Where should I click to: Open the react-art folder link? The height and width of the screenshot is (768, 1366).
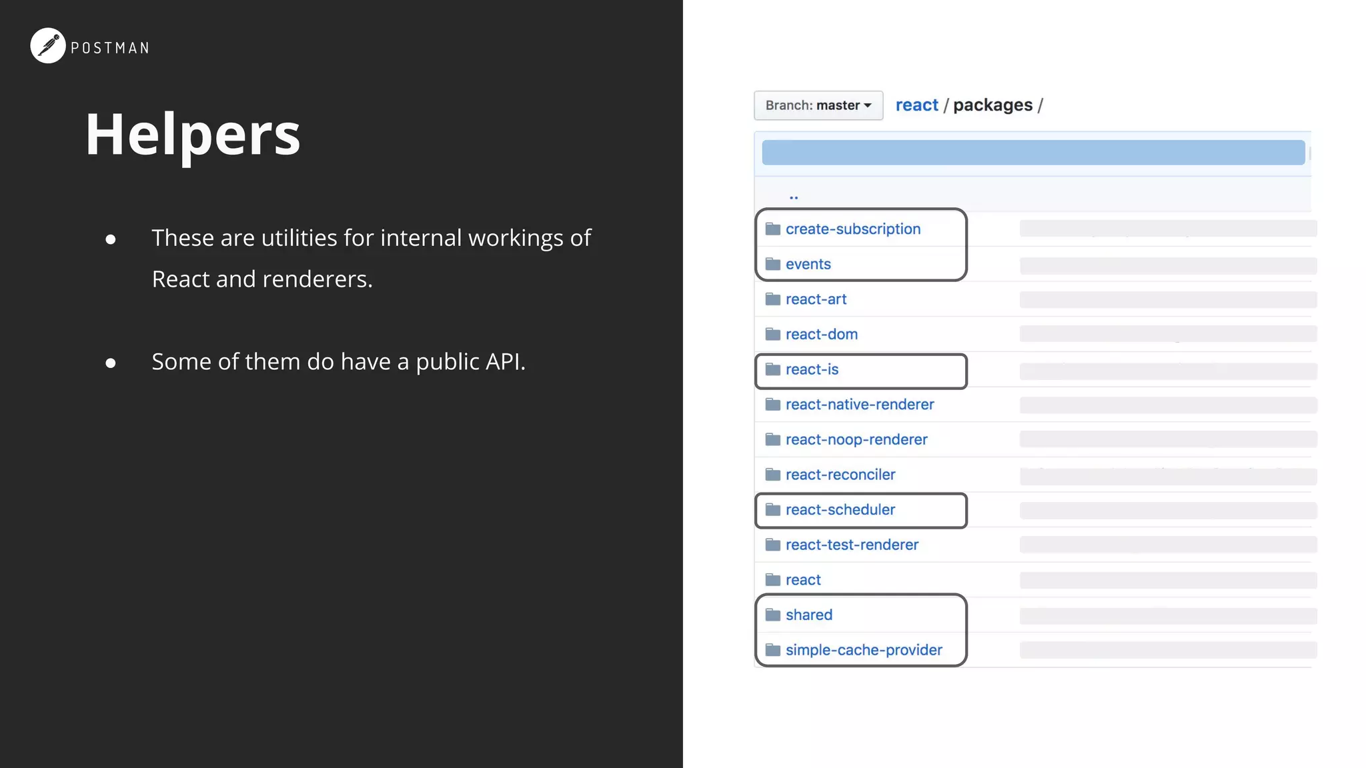pyautogui.click(x=816, y=299)
